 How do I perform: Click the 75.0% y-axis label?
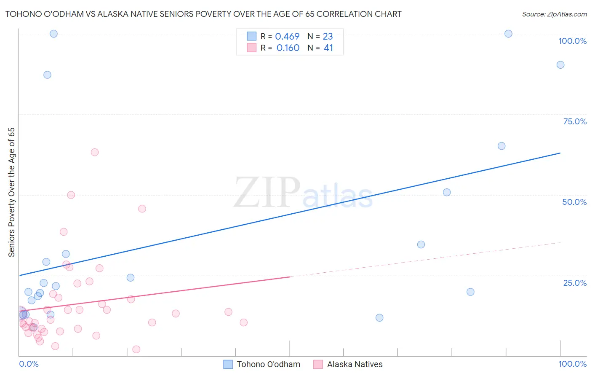(x=575, y=121)
